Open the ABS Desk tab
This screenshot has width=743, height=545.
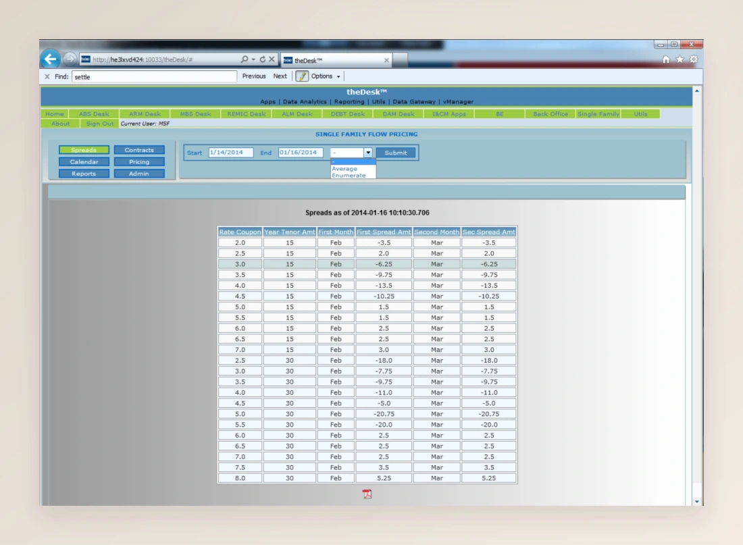94,113
